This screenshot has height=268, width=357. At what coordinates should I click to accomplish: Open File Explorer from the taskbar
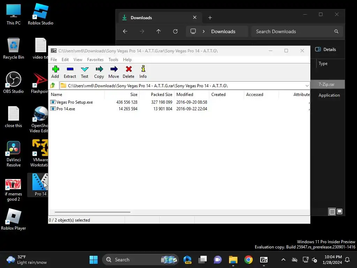click(233, 260)
